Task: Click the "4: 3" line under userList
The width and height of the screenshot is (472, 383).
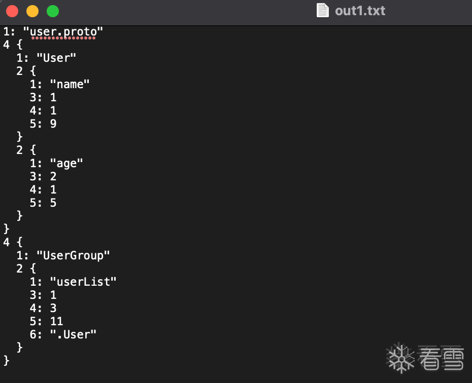Action: coord(43,308)
